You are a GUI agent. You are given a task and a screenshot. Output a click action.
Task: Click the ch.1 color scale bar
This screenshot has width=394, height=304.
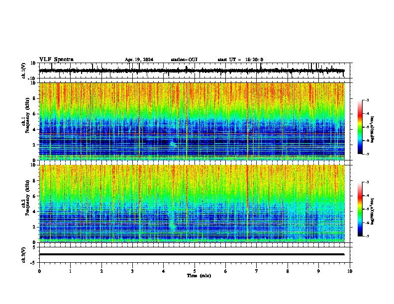(x=360, y=127)
